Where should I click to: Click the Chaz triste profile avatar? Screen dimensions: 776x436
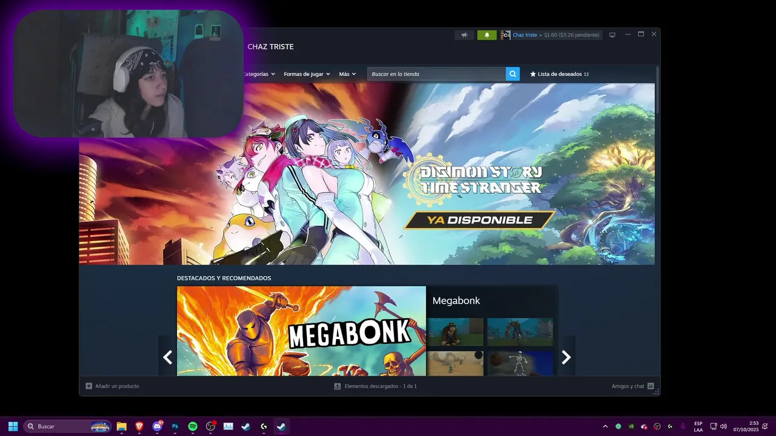(506, 35)
